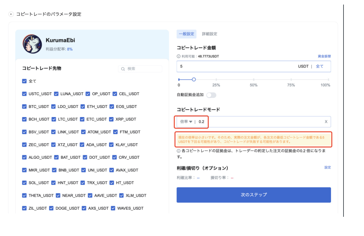
Task: Uncheck the DOT_USDT checkbox
Action: tap(85, 157)
